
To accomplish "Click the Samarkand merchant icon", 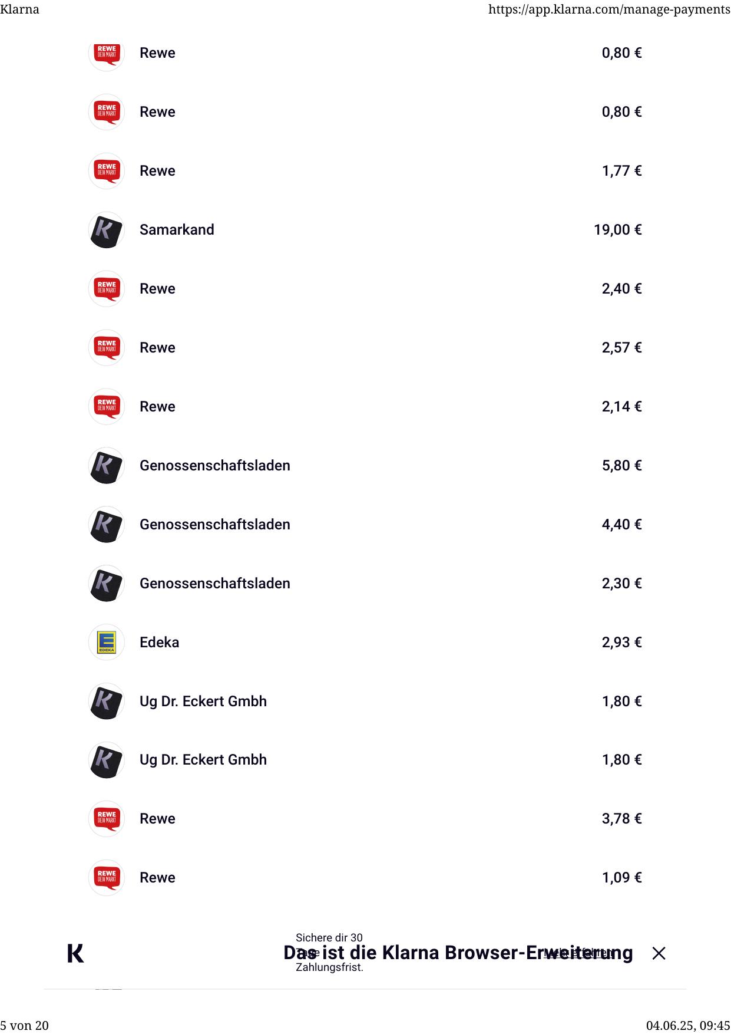I will [106, 230].
